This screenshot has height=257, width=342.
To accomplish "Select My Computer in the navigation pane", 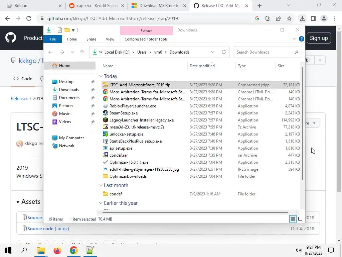I will (71, 138).
